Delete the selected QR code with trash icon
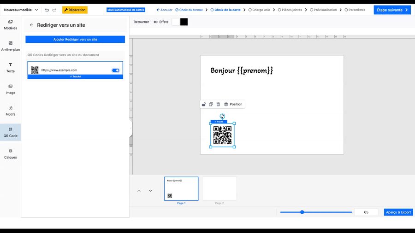This screenshot has width=415, height=233. (x=218, y=105)
